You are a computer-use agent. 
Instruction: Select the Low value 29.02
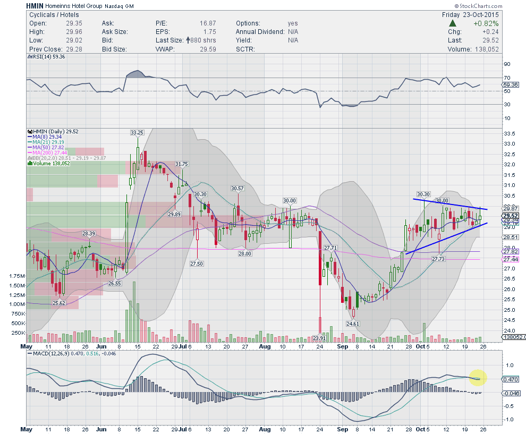(x=74, y=40)
